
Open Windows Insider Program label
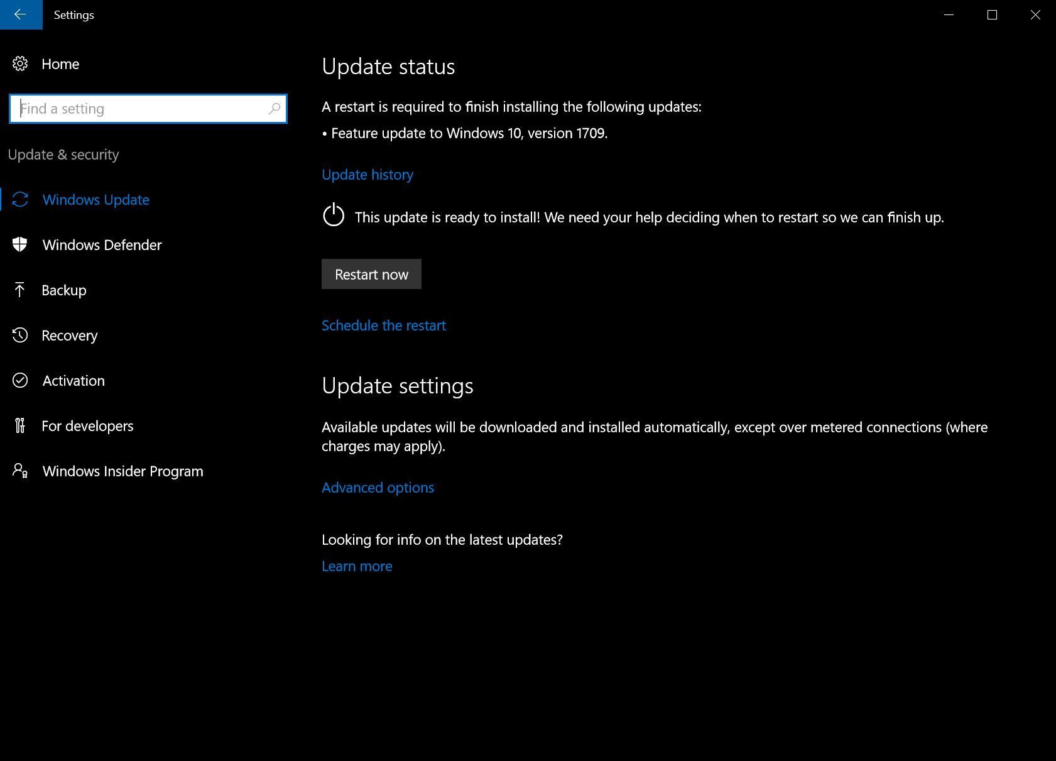123,471
